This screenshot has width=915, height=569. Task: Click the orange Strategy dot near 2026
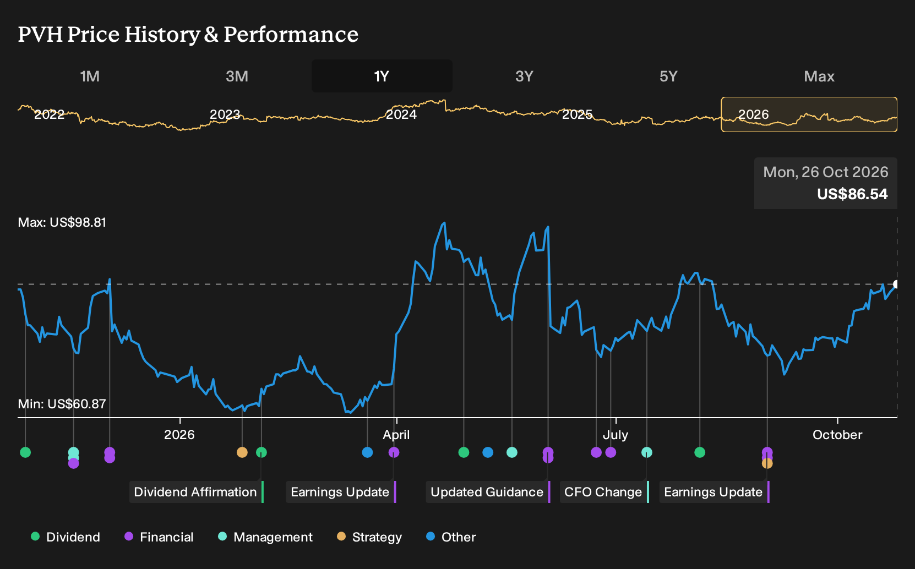(x=242, y=452)
